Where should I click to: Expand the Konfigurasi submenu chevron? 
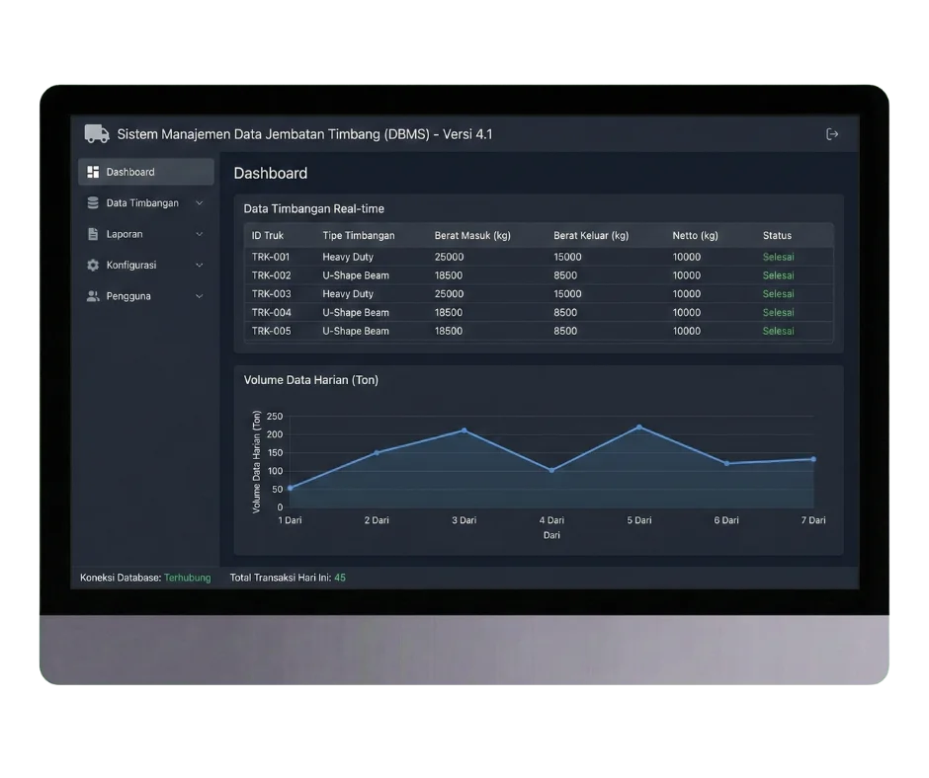(x=200, y=265)
